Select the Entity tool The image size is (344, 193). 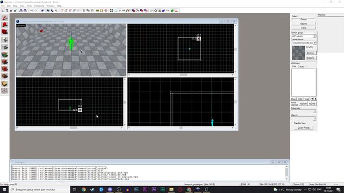(x=5, y=40)
